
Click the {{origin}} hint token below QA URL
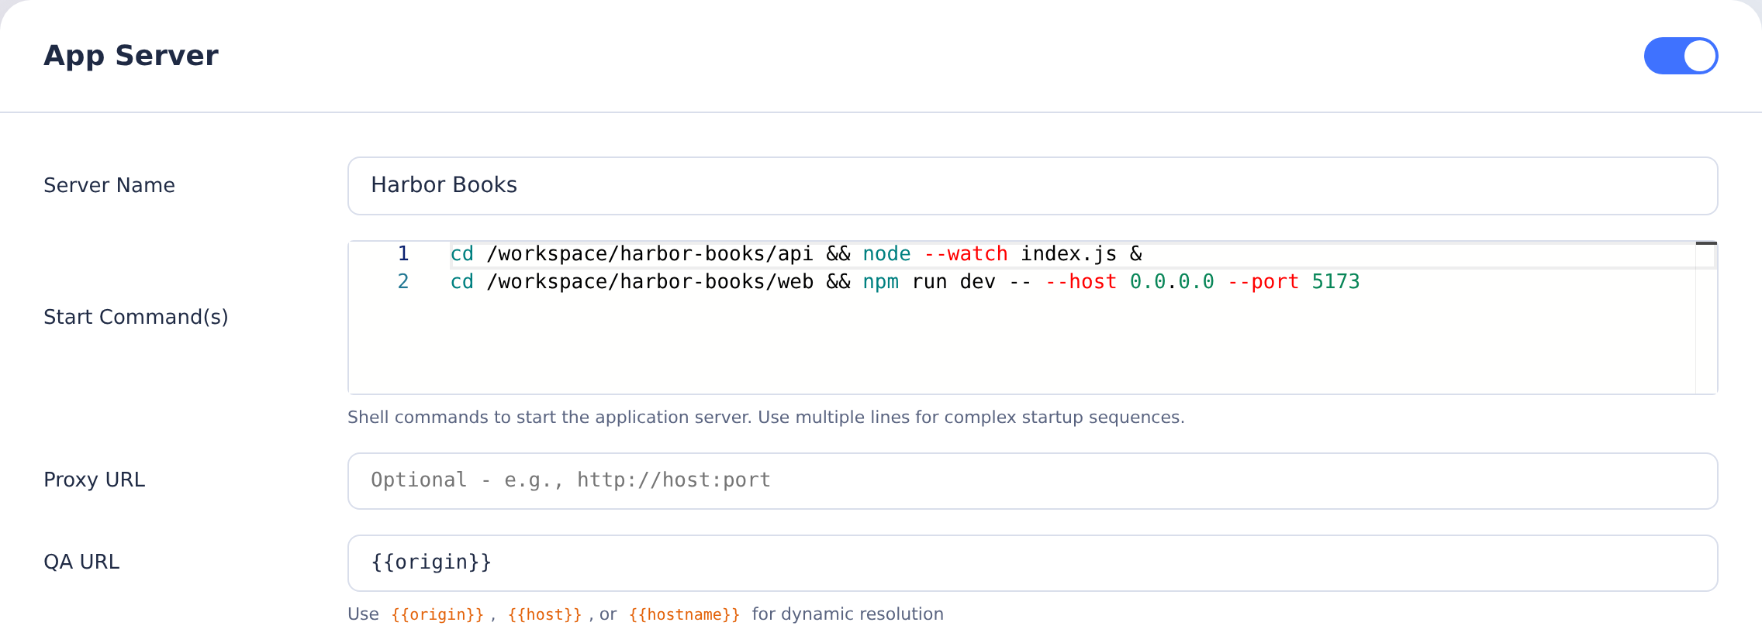click(x=437, y=614)
